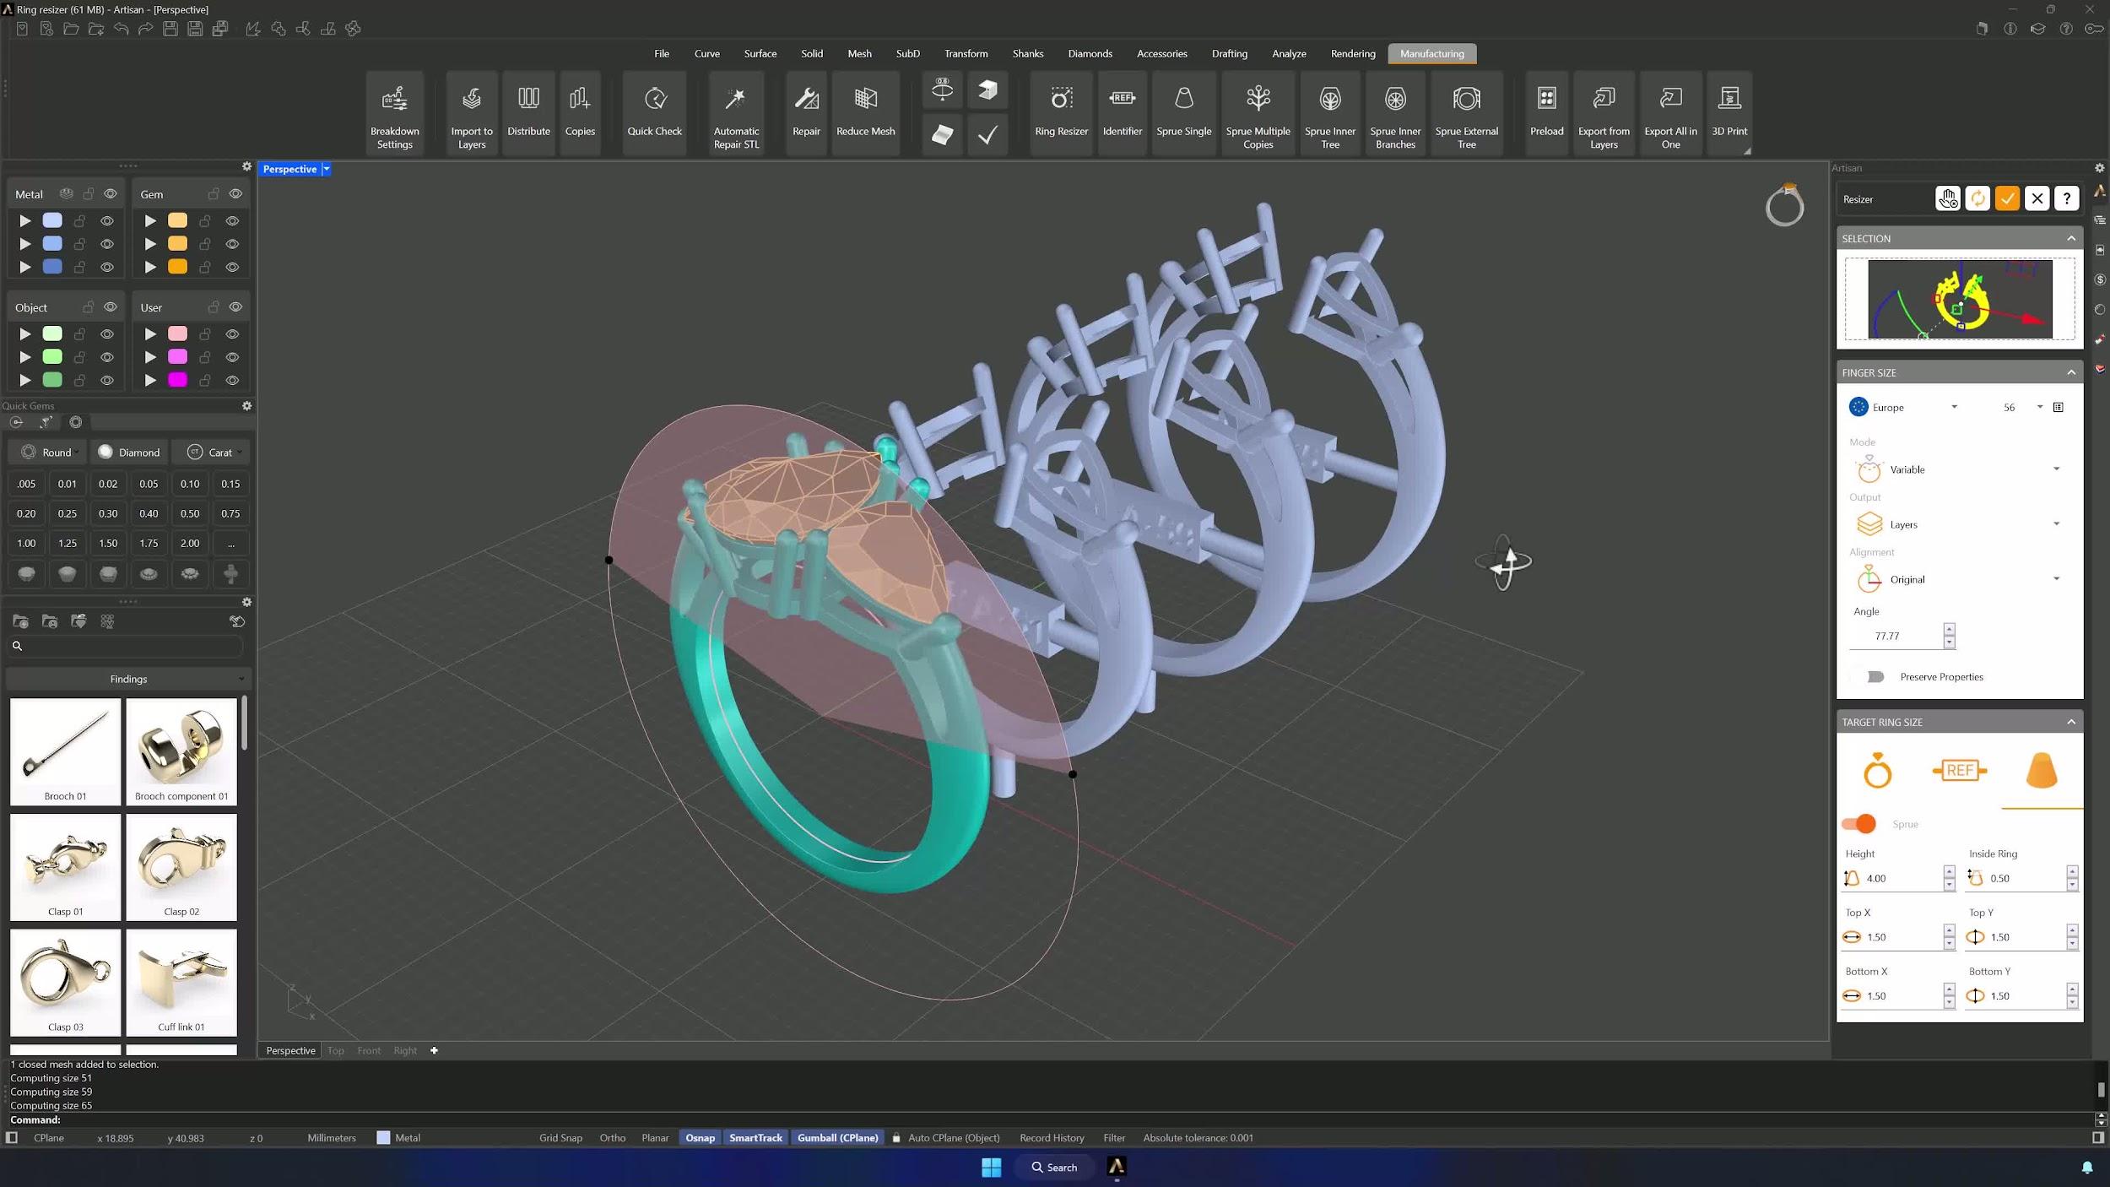The width and height of the screenshot is (2110, 1187).
Task: Select the 0.50 carat quick gem
Action: 190,513
